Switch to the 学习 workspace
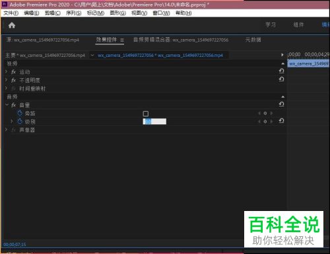Viewport: 330px width, 254px height. pyautogui.click(x=271, y=24)
